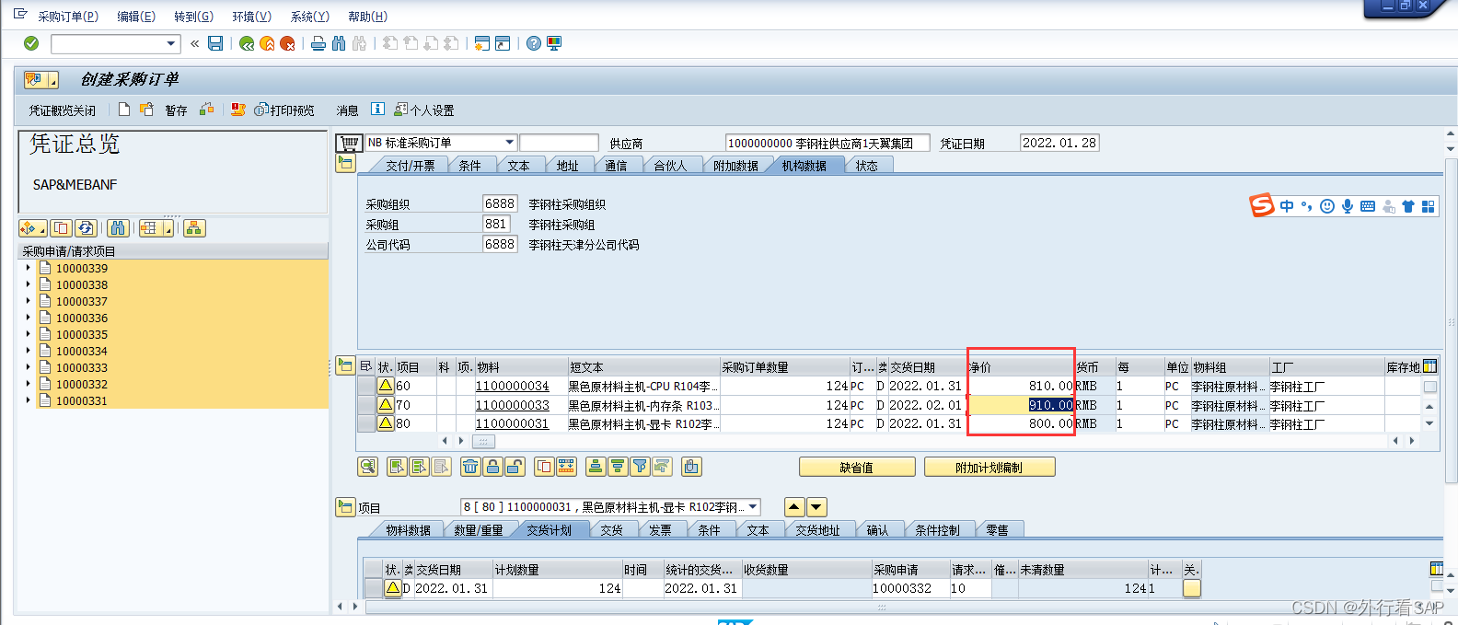Click the Customize local layout monitor icon
The image size is (1458, 625).
554,43
